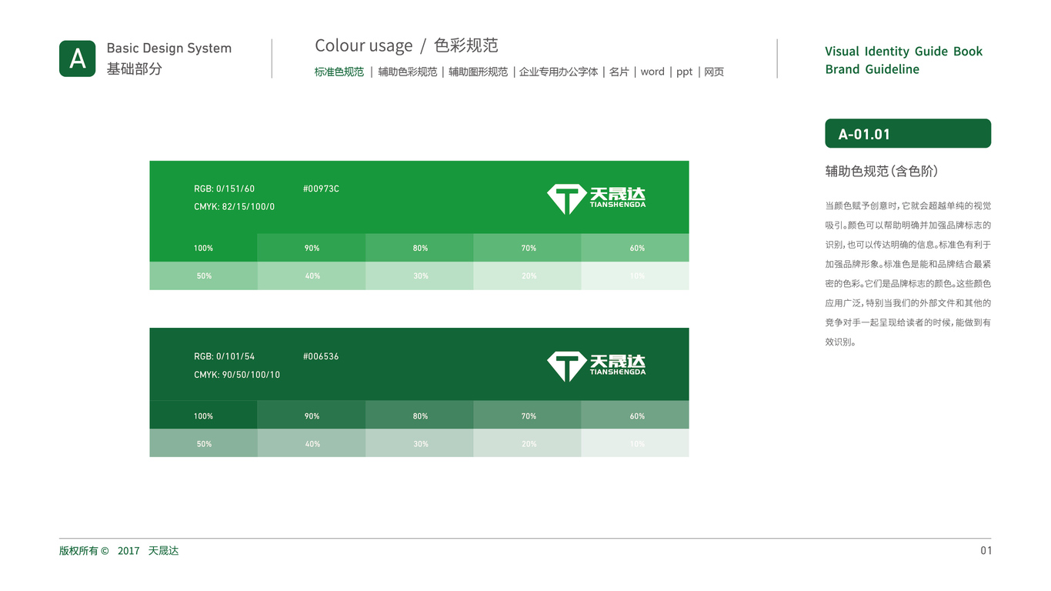Pick the bright green 70% swatch
The height and width of the screenshot is (591, 1051).
pyautogui.click(x=527, y=248)
